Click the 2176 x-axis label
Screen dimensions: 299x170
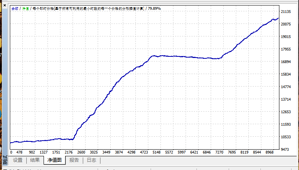click(69, 152)
